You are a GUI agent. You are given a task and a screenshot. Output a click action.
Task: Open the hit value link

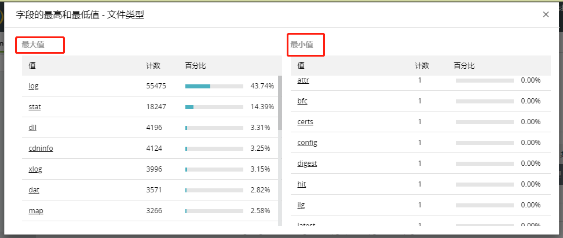point(301,184)
